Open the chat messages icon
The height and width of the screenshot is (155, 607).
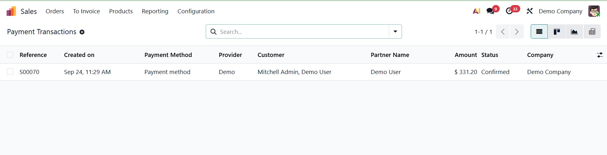tap(491, 11)
